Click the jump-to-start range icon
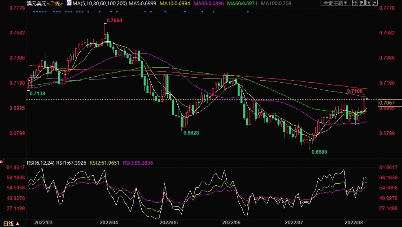 pos(362,3)
